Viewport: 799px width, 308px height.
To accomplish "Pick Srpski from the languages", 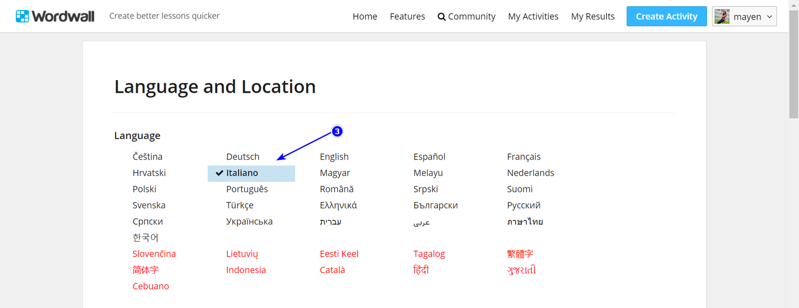I will point(425,189).
